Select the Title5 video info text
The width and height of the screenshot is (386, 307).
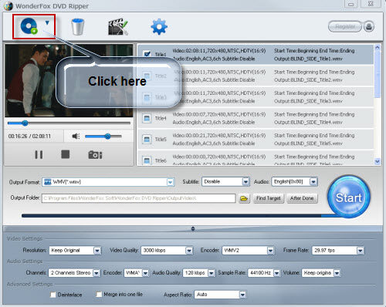219,136
